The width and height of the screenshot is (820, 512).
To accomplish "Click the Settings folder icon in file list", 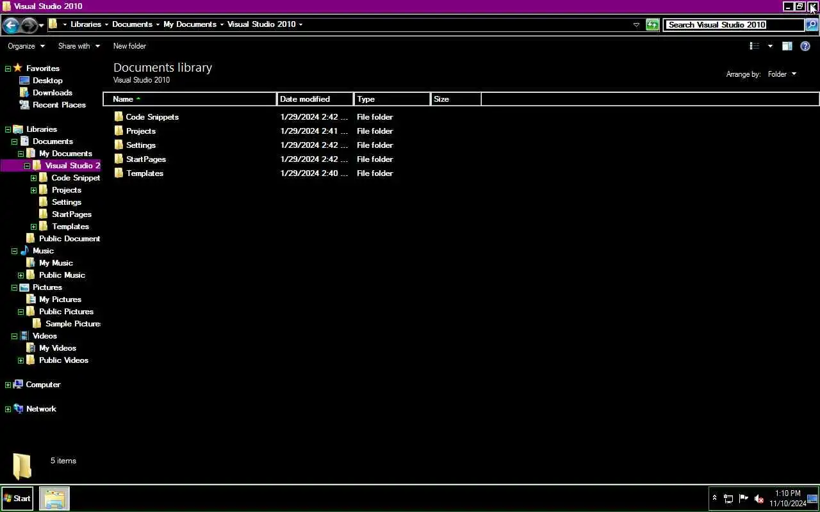I will tap(119, 145).
